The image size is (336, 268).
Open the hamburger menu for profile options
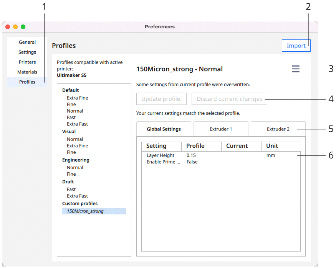pos(295,69)
